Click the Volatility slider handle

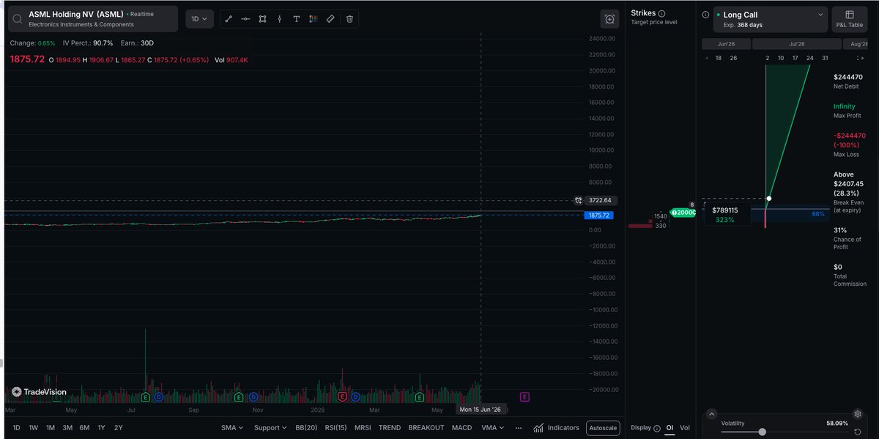pos(763,432)
